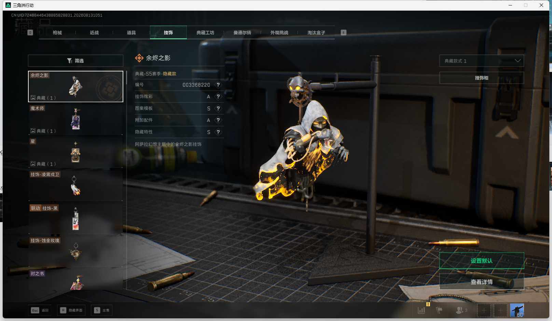The image size is (552, 321).
Task: Click the description 阿萨拉幻想主题中的余烬之影挂饰
Action: (x=168, y=144)
